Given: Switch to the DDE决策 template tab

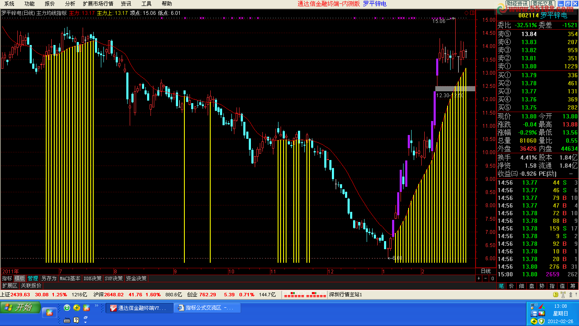Looking at the screenshot, I should pyautogui.click(x=93, y=278).
